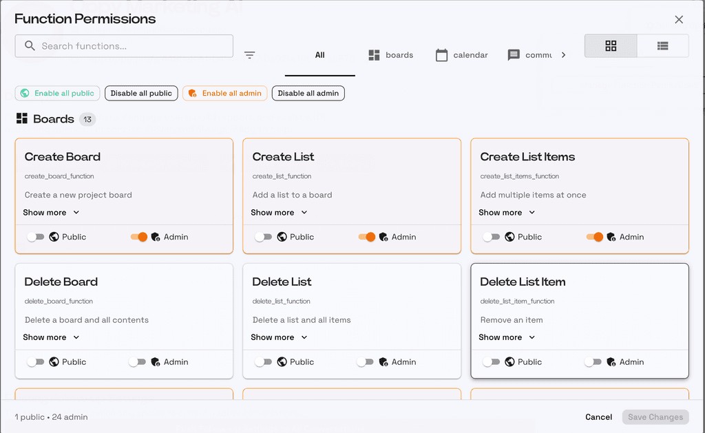
Task: Toggle Admin access for Create List
Action: [x=367, y=237]
